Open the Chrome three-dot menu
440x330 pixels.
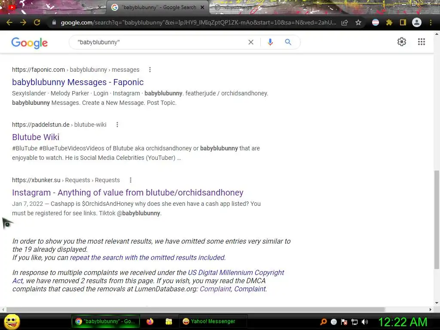431,22
